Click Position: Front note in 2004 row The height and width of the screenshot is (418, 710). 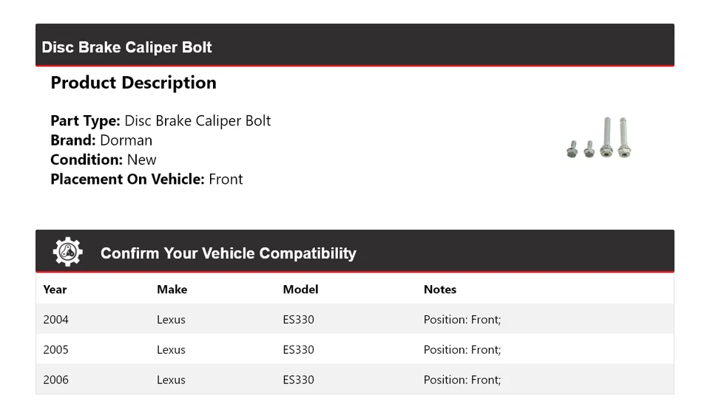(461, 320)
